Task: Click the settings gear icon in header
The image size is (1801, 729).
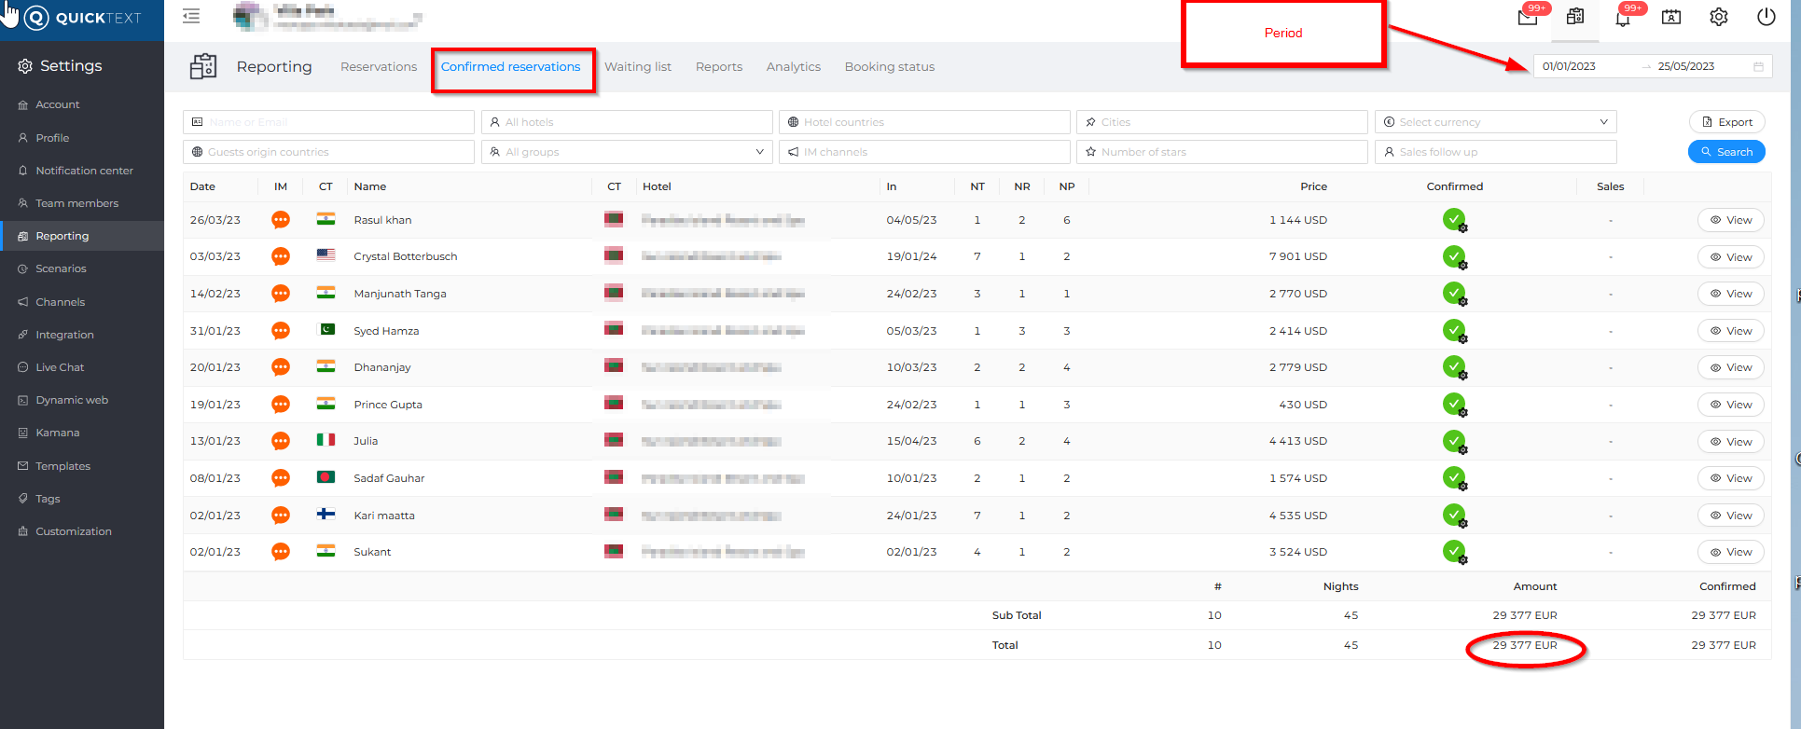Action: point(1719,18)
